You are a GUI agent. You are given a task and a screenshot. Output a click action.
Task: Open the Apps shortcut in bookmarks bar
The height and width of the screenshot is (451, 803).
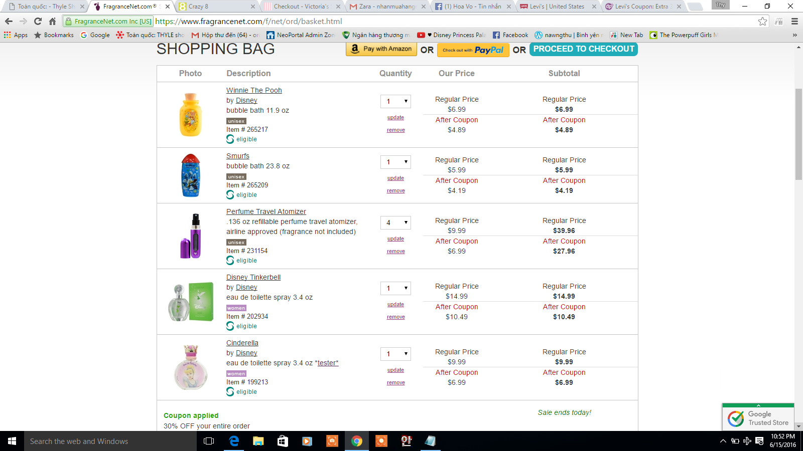pos(16,35)
